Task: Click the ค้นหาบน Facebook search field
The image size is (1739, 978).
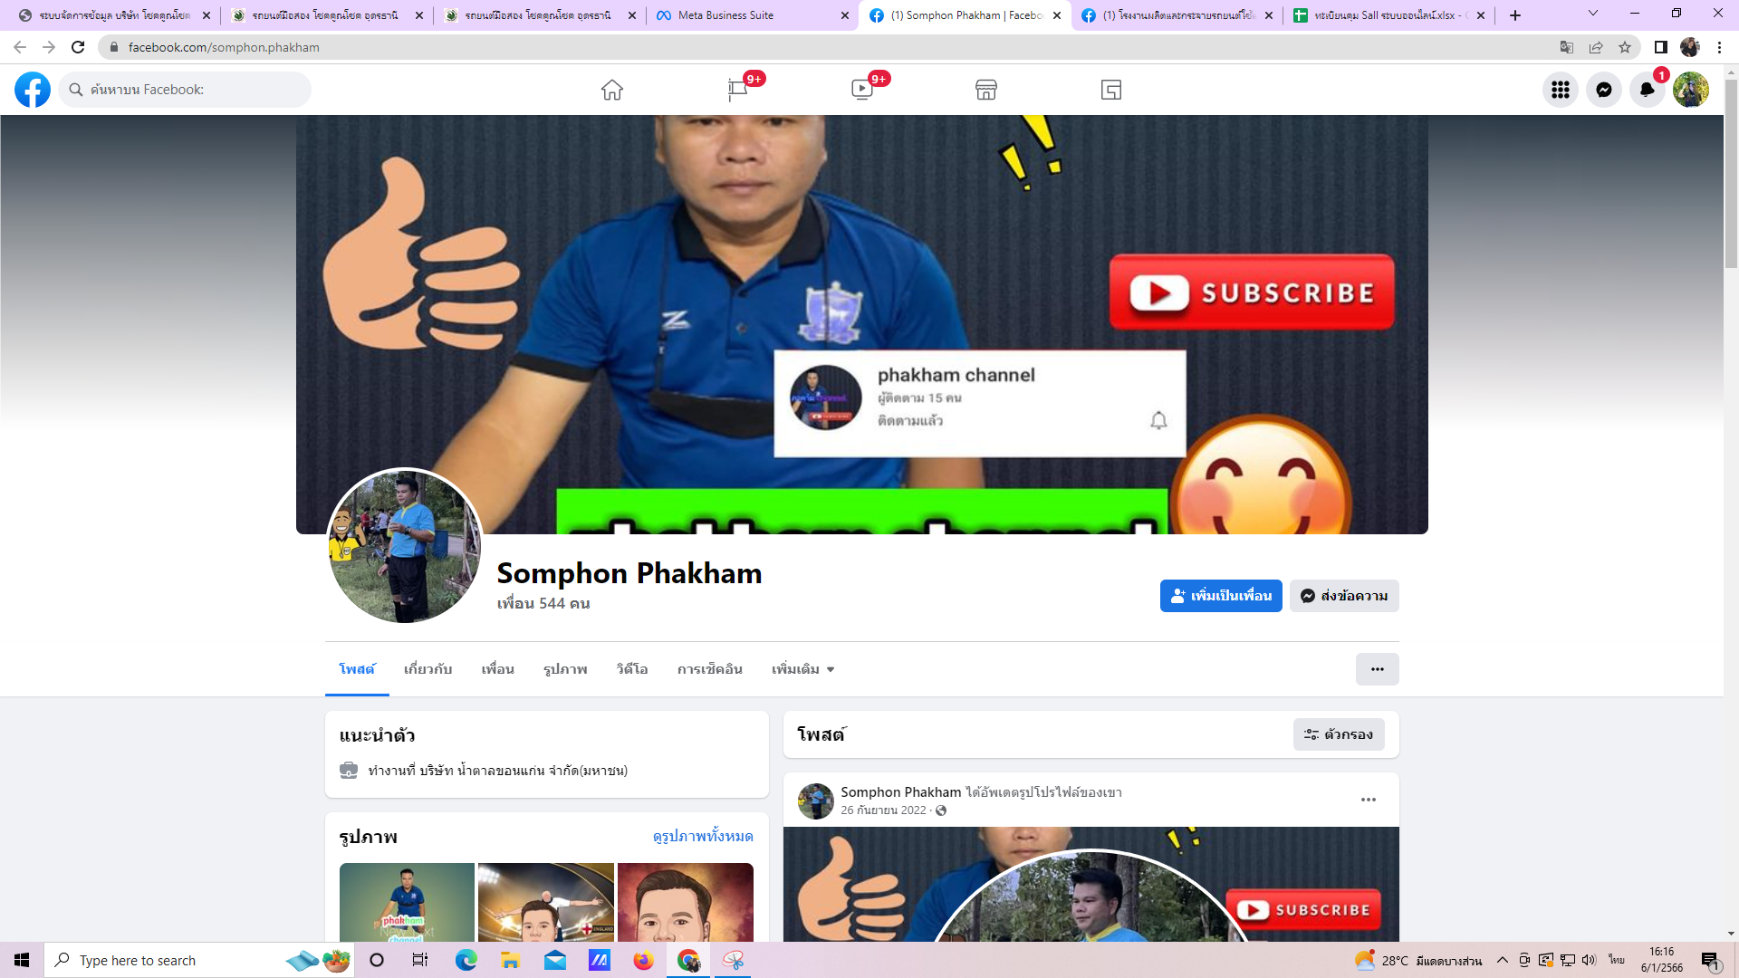Action: click(x=186, y=90)
